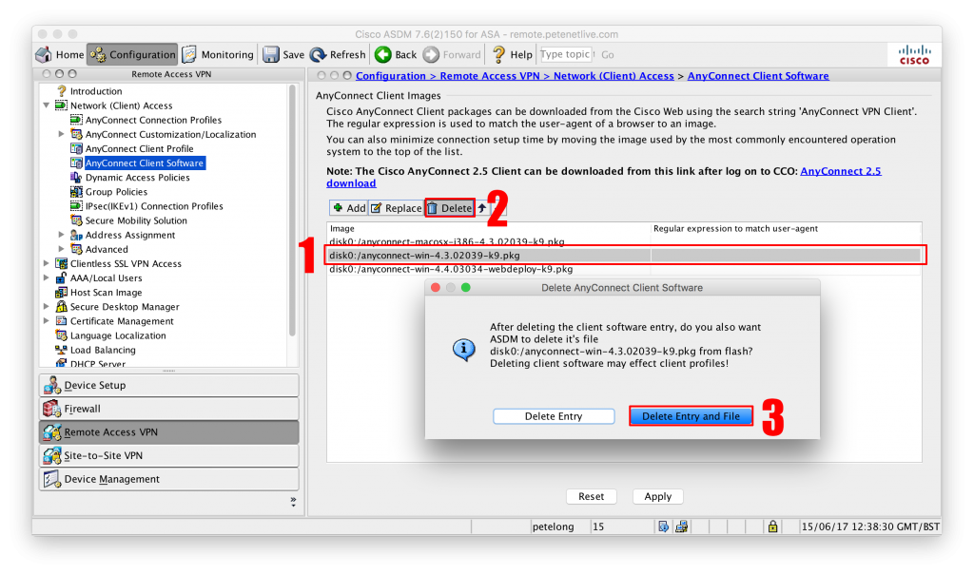The image size is (974, 574).
Task: Click the Reset button
Action: pos(592,496)
